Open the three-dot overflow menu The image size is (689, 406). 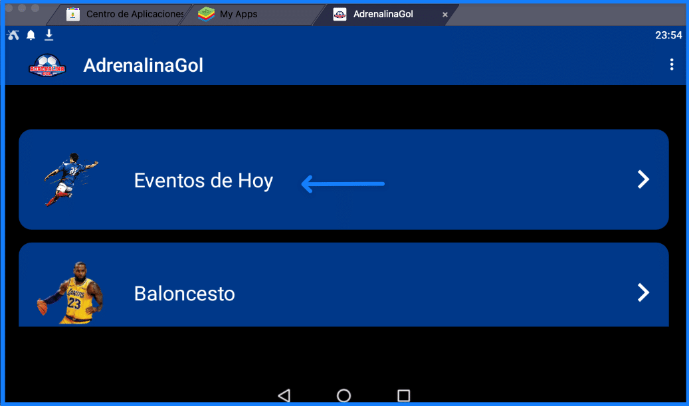tap(672, 64)
